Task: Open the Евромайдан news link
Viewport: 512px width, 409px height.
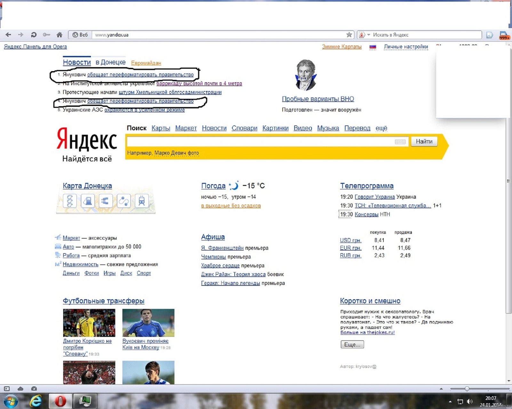Action: [146, 63]
